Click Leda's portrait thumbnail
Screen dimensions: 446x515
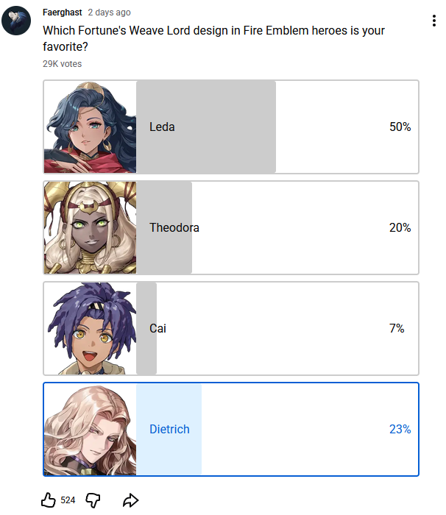[x=90, y=127]
